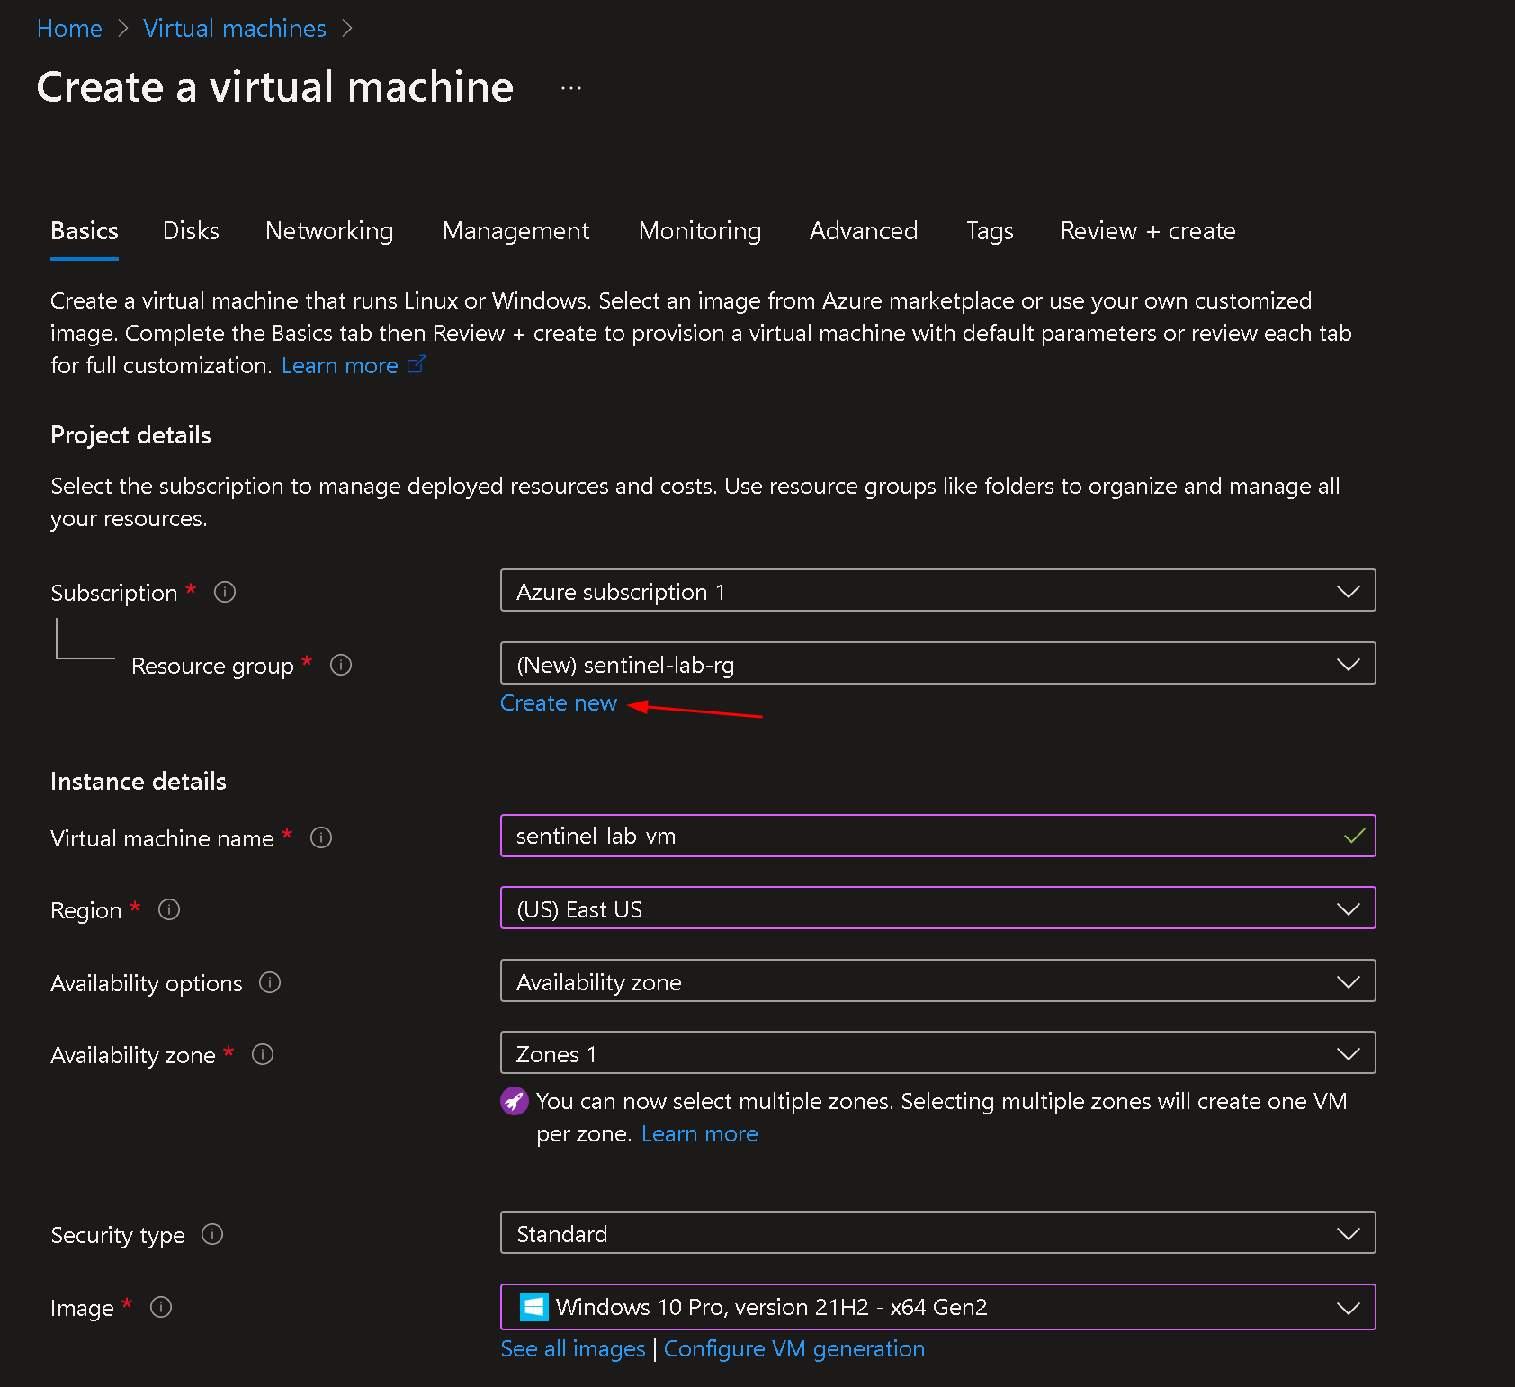Click the See all images link
Screen dimensions: 1515x1387
[x=573, y=1349]
